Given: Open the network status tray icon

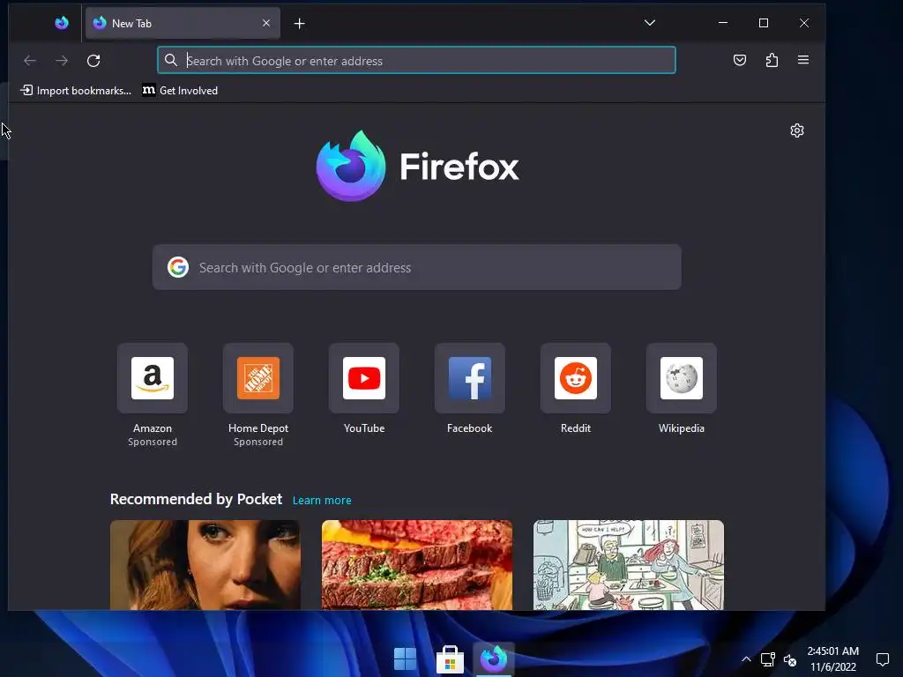Looking at the screenshot, I should (x=768, y=659).
